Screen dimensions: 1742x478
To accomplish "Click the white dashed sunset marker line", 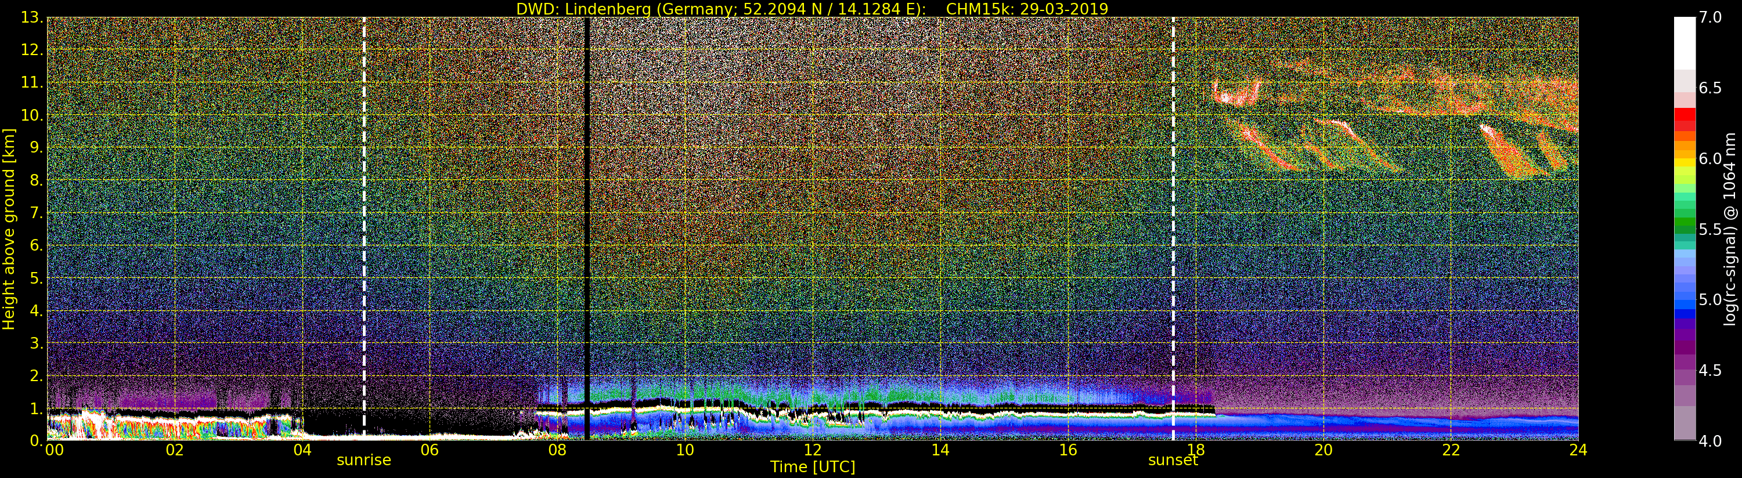I will pyautogui.click(x=1173, y=229).
